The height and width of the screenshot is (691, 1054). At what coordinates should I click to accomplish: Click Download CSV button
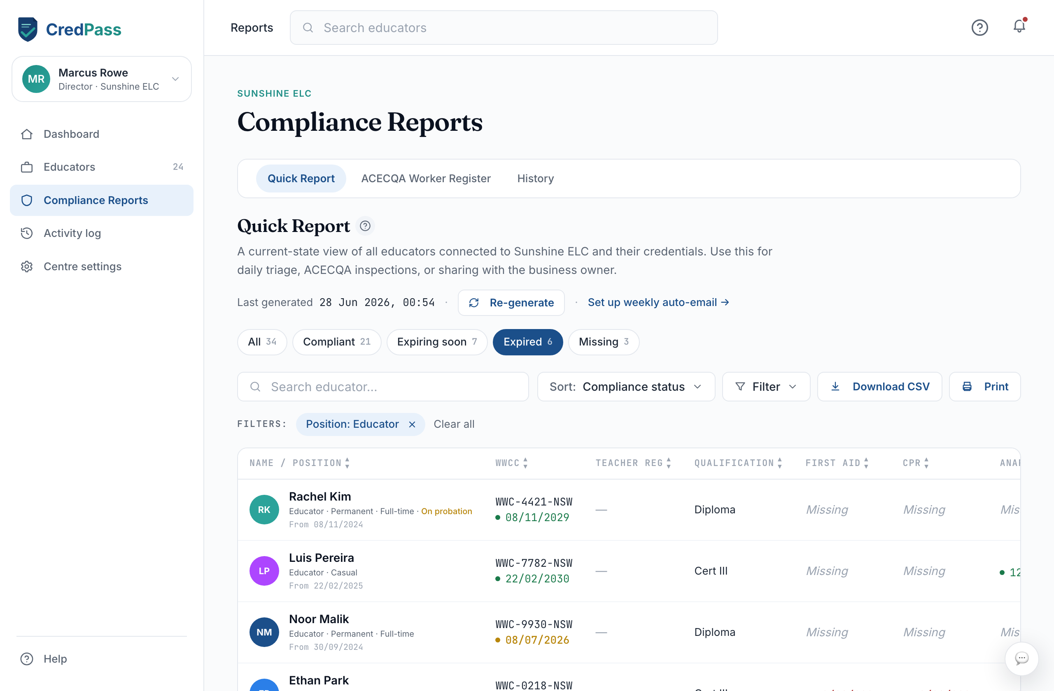point(879,387)
